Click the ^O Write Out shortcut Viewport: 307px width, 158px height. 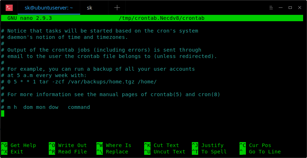click(x=68, y=145)
